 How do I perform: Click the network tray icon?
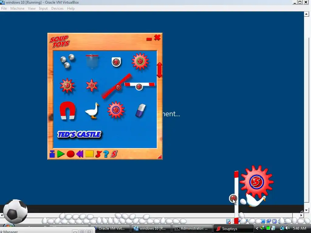click(x=282, y=228)
